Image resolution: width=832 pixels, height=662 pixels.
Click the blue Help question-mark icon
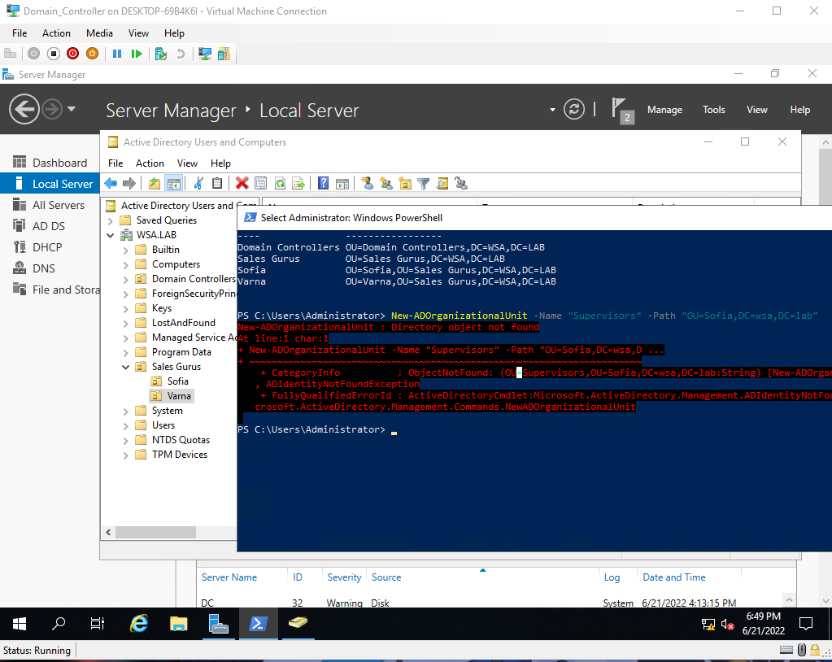[x=323, y=184]
